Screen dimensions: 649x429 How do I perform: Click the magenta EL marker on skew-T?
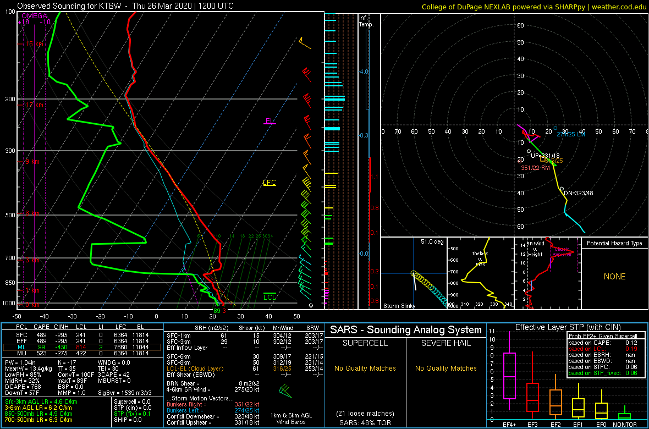pyautogui.click(x=269, y=122)
